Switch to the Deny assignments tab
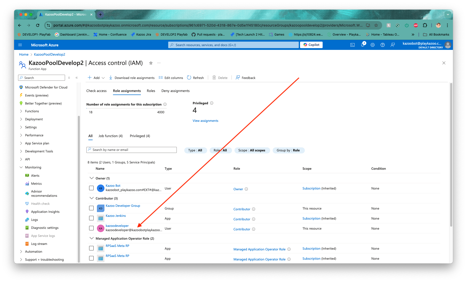This screenshot has width=467, height=282. [175, 91]
